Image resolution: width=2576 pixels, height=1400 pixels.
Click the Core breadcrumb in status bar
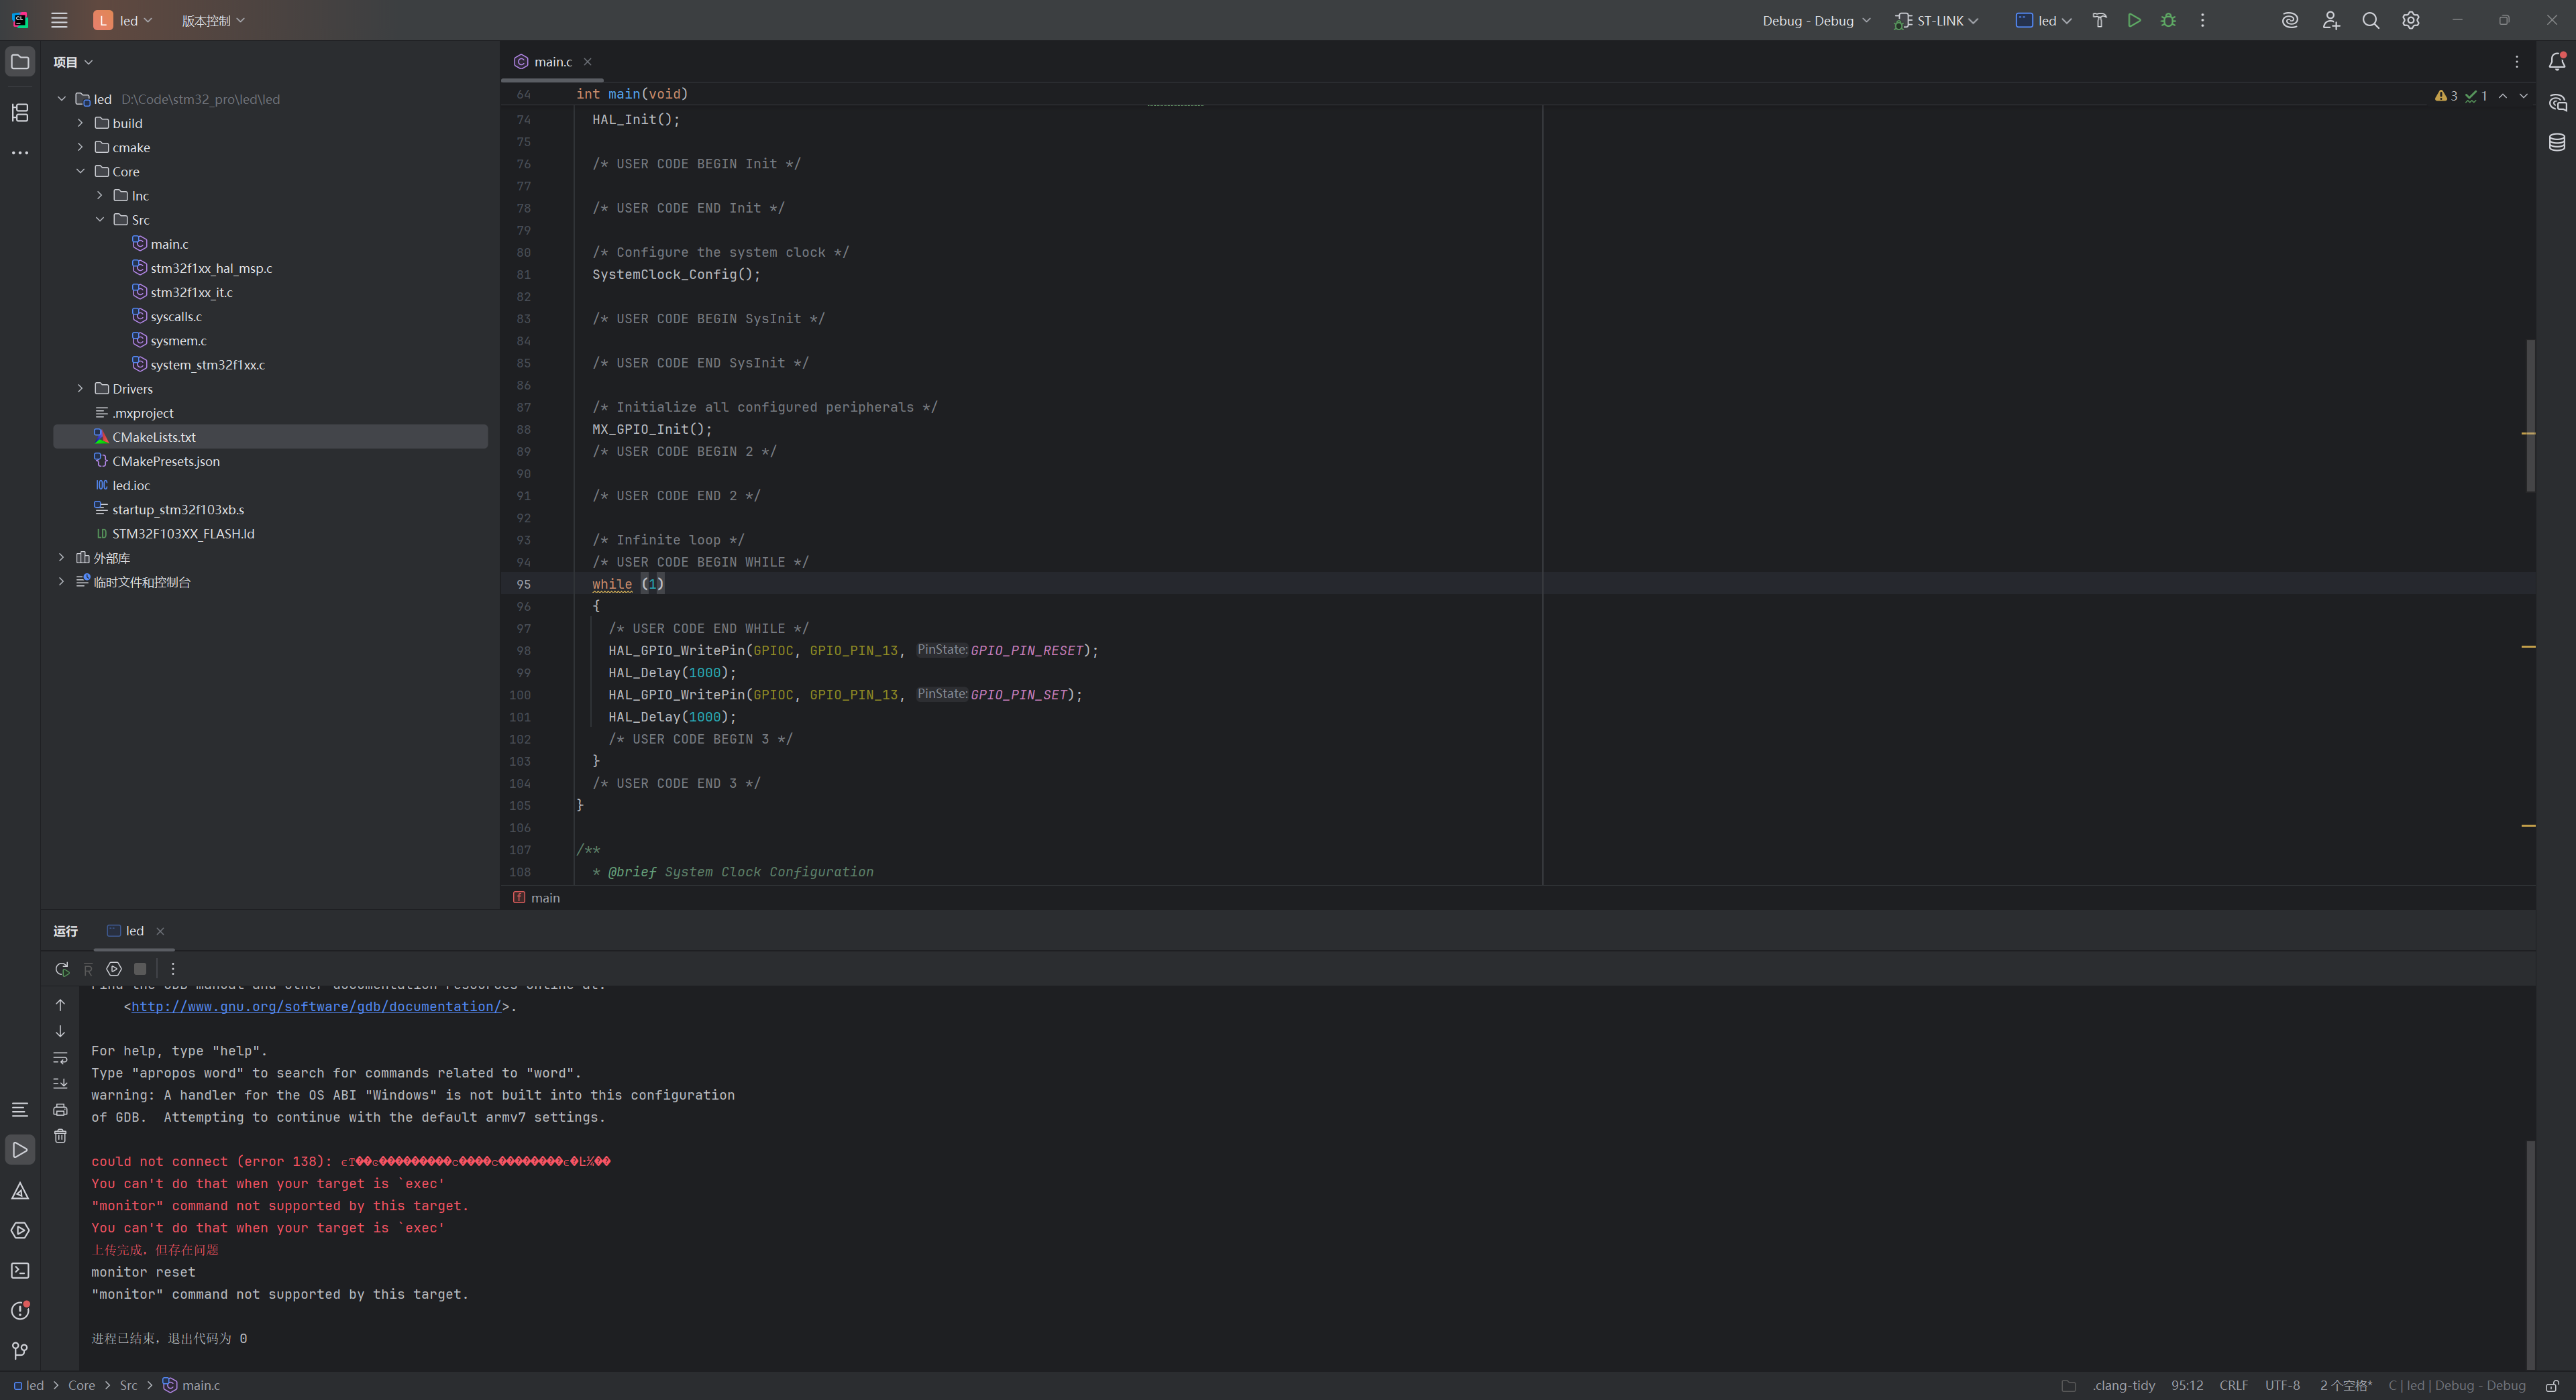point(81,1385)
